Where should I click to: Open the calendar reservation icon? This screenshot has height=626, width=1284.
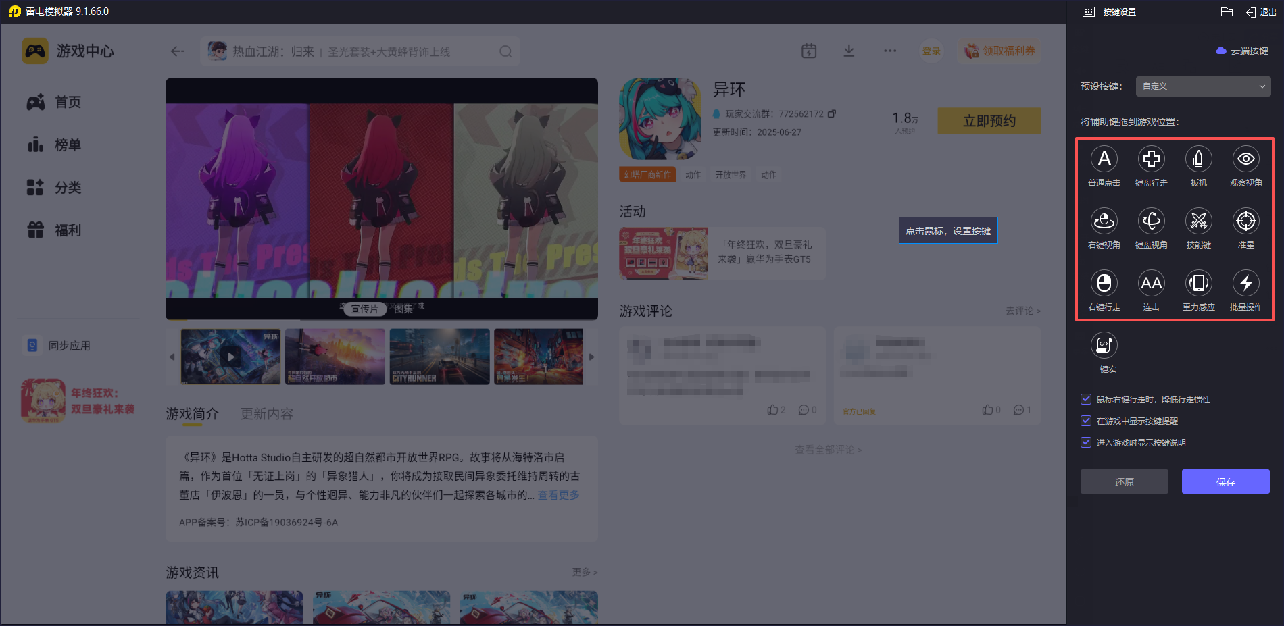point(809,51)
